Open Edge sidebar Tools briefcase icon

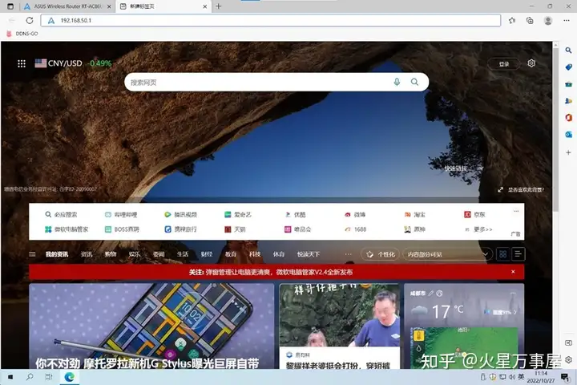coord(568,84)
